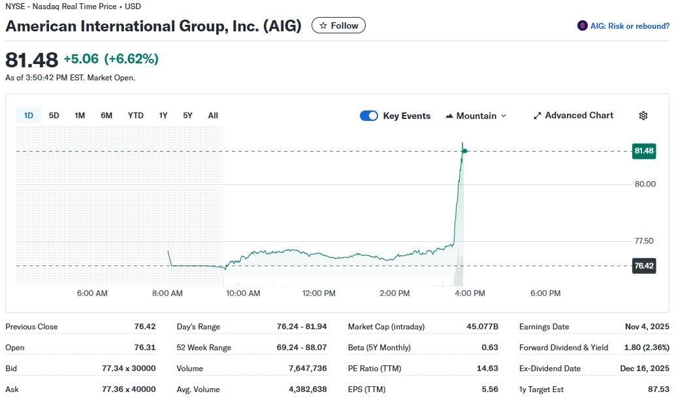The height and width of the screenshot is (400, 676).
Task: Open chart settings gear icon
Action: [x=643, y=116]
